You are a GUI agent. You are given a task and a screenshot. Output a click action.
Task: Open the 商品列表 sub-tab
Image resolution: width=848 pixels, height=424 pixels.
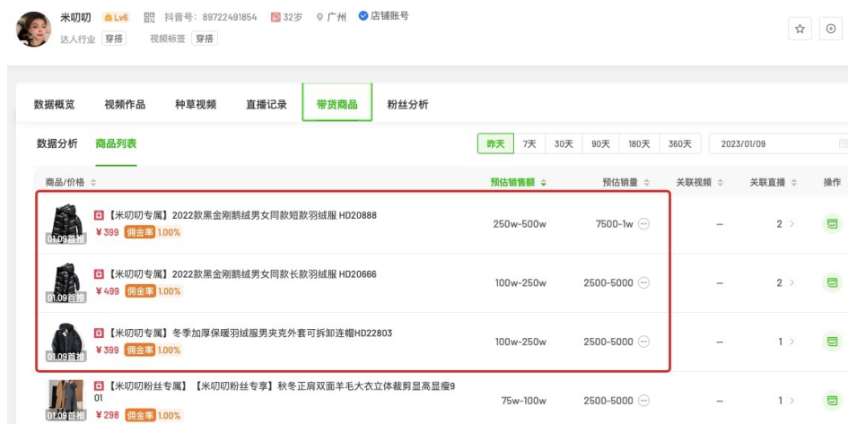click(x=116, y=143)
